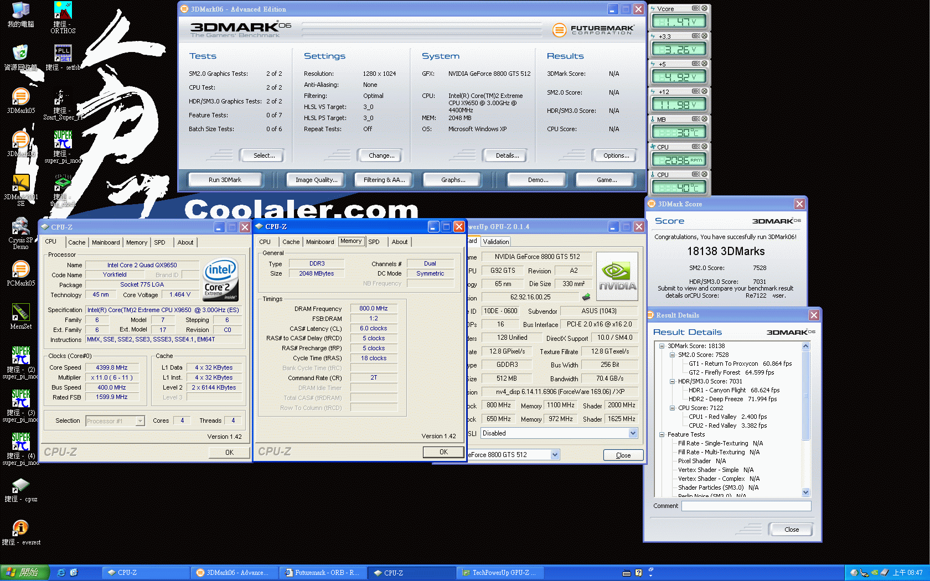Select GT1 - Return To Proxycon row
This screenshot has height=581, width=930.
point(740,364)
